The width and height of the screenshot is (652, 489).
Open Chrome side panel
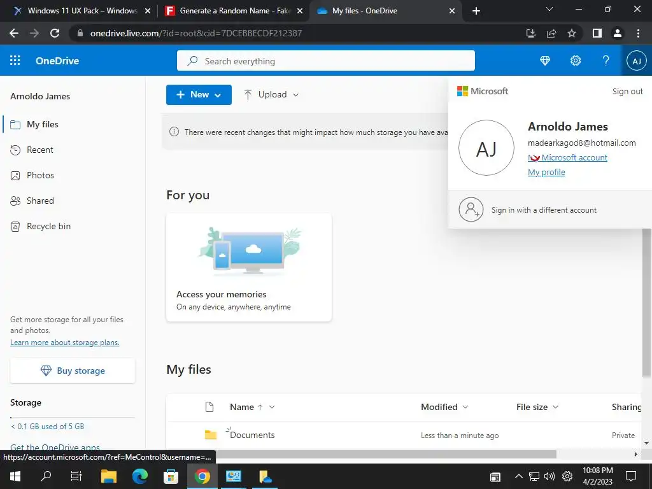click(x=597, y=33)
